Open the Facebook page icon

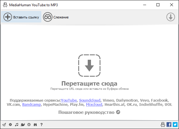[169, 125]
